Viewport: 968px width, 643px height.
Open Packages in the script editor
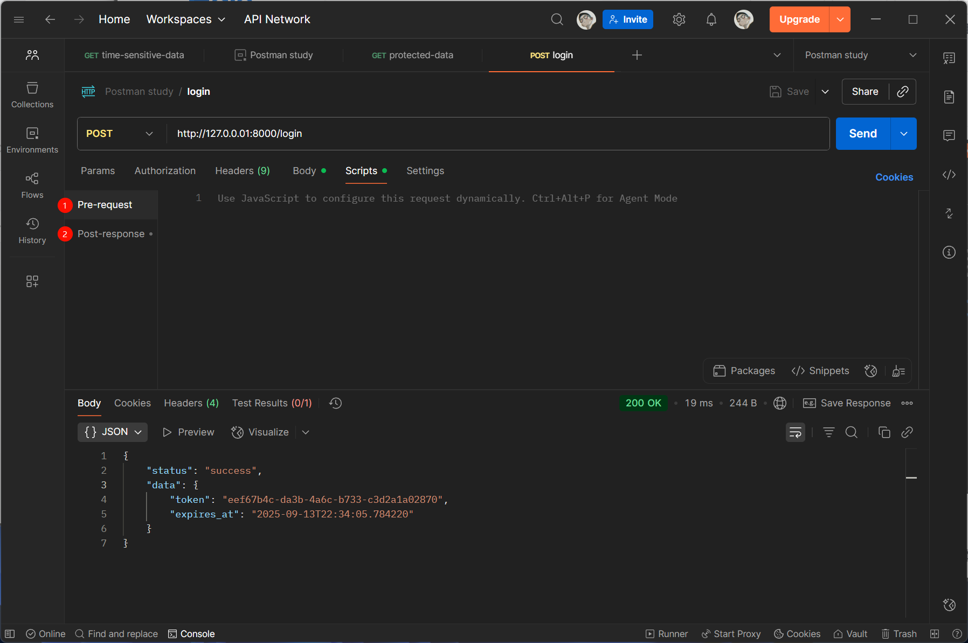tap(744, 371)
